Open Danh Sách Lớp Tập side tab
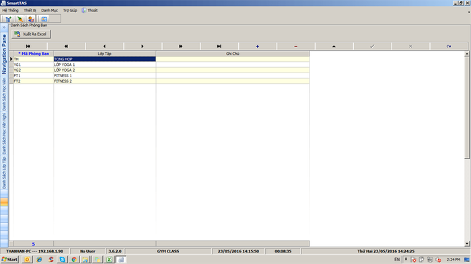The width and height of the screenshot is (471, 264). (x=4, y=173)
